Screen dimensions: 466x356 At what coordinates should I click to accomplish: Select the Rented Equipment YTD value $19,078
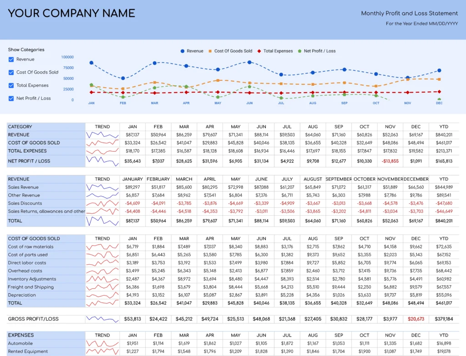(444, 351)
